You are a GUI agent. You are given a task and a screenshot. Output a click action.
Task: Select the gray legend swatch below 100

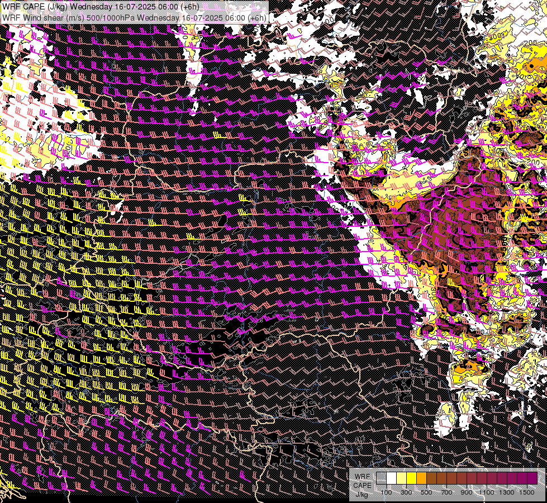(381, 478)
